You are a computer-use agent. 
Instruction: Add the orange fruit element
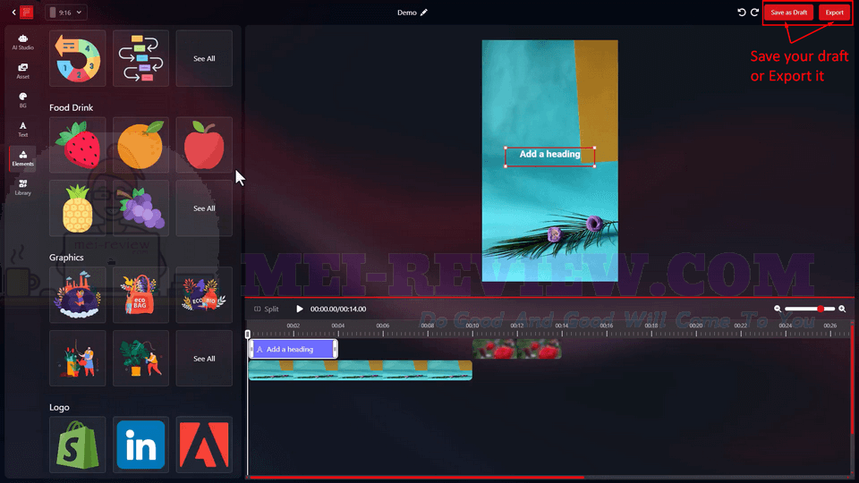tap(140, 145)
